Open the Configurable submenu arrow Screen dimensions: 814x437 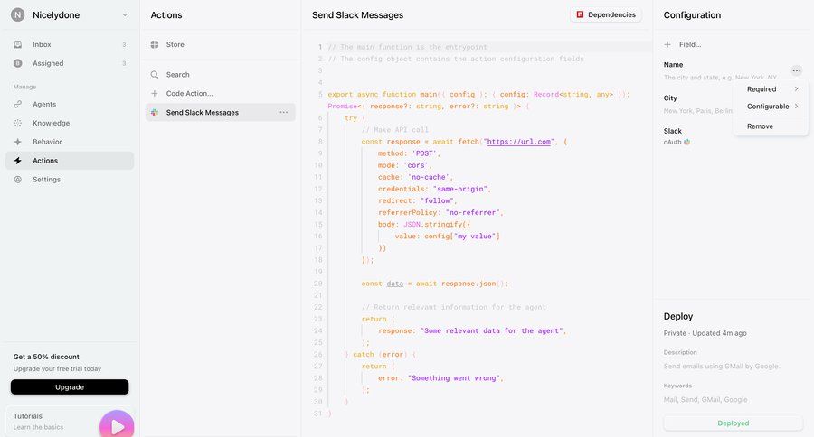tap(796, 107)
